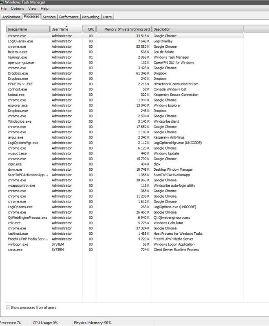Sort by Memory (Private Working Set) column

click(124, 29)
